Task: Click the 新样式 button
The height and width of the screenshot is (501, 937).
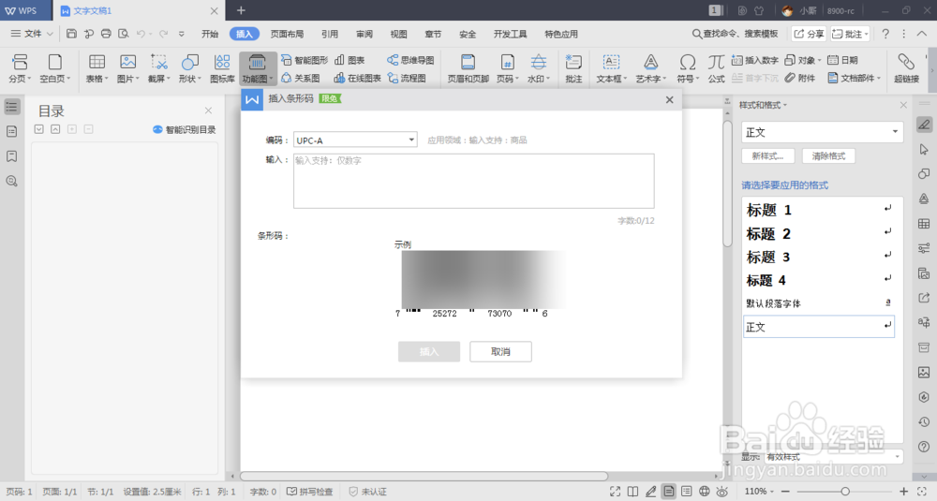Action: pyautogui.click(x=768, y=155)
